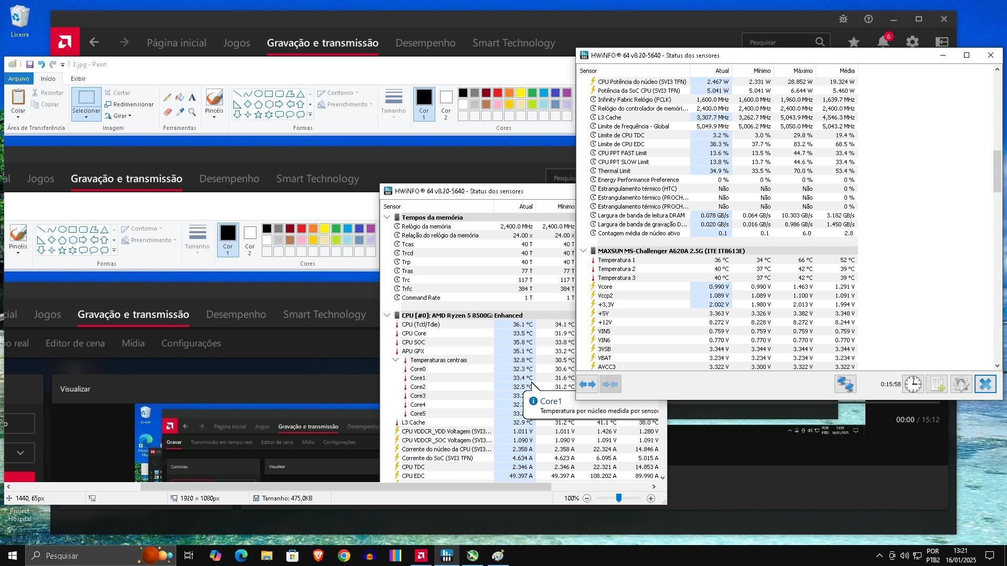Image resolution: width=1007 pixels, height=566 pixels.
Task: Select the Temperatura 1 row in HWiNFO
Action: click(x=717, y=260)
